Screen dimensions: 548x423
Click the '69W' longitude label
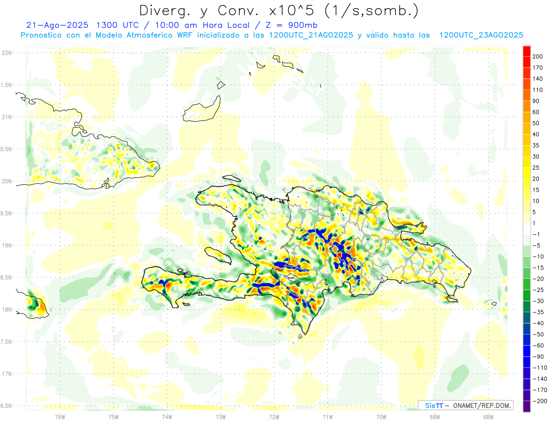click(435, 417)
